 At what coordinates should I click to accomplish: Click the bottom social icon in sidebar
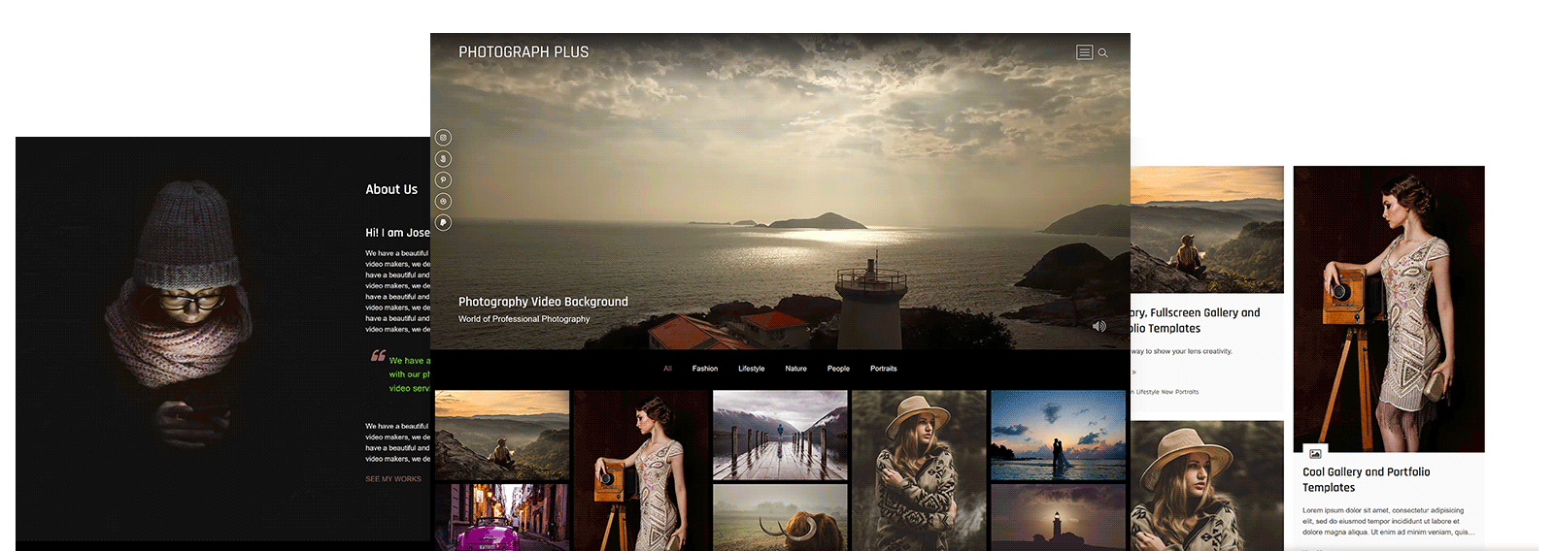443,222
